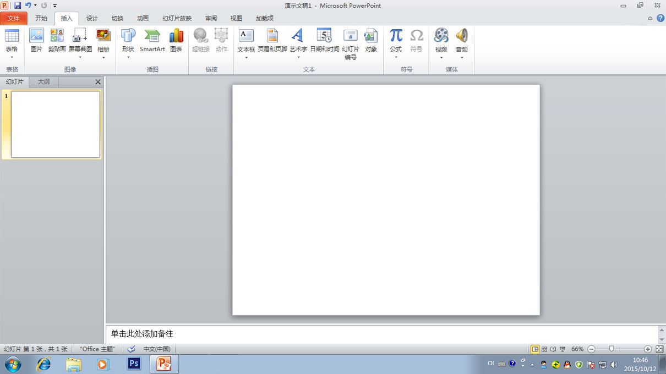Expand the 公式 dropdown arrow
666x374 pixels.
[x=396, y=57]
